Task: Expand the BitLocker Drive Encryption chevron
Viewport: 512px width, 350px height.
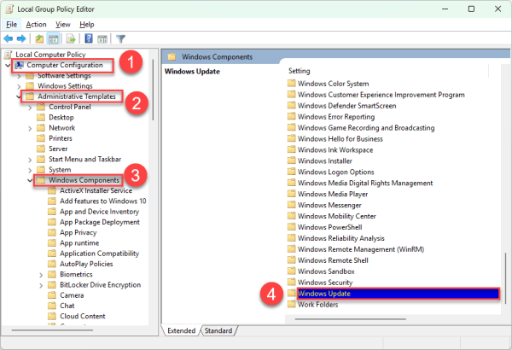Action: 41,285
